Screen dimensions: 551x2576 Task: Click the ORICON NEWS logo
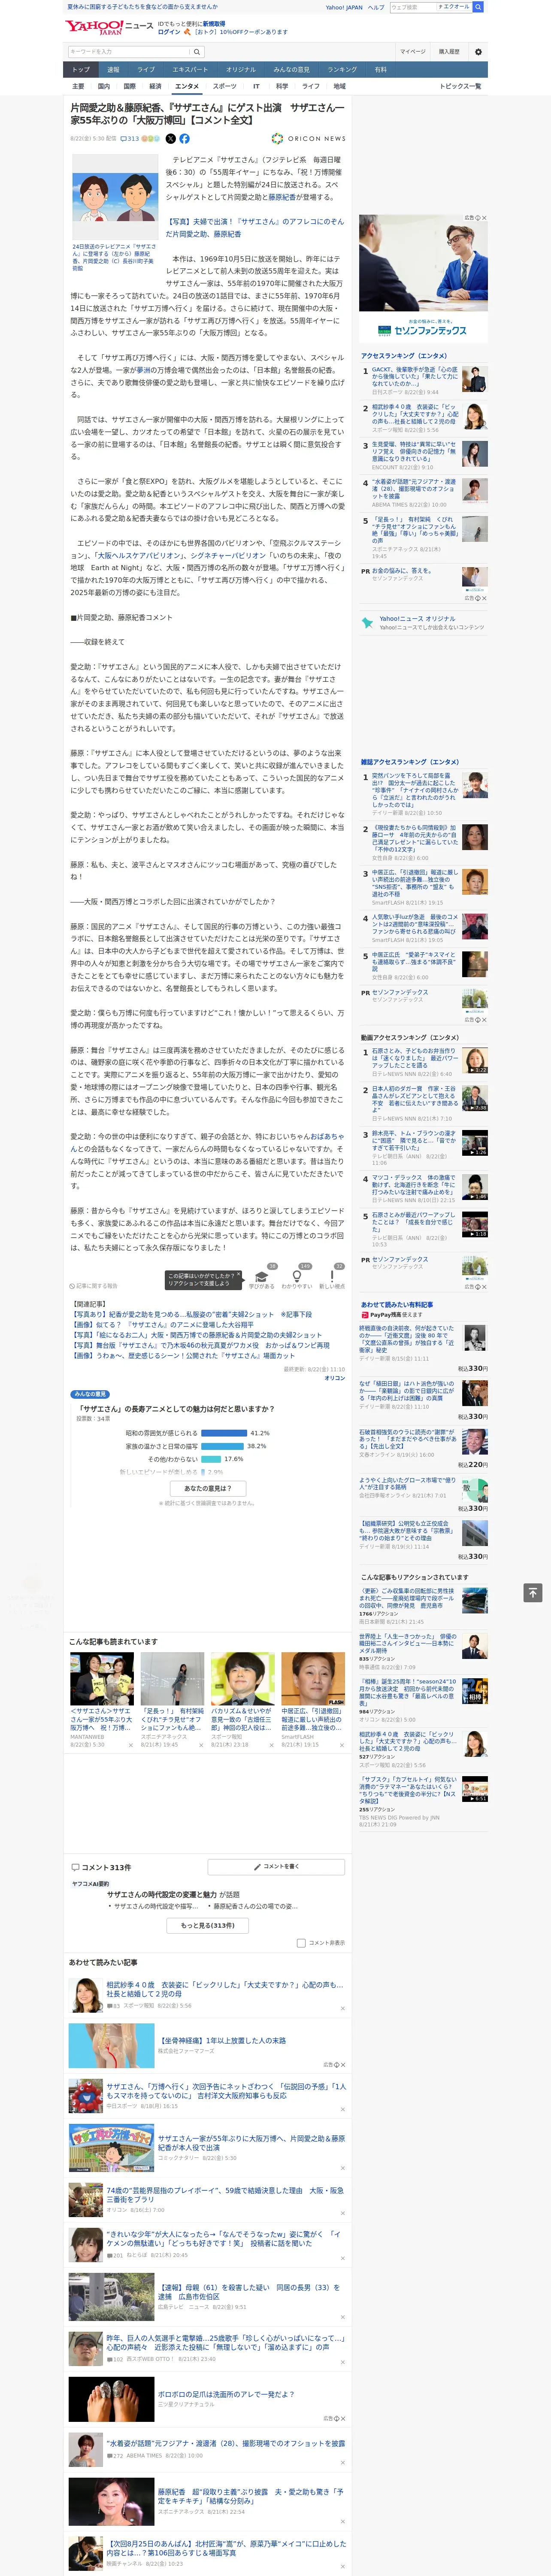pos(308,139)
